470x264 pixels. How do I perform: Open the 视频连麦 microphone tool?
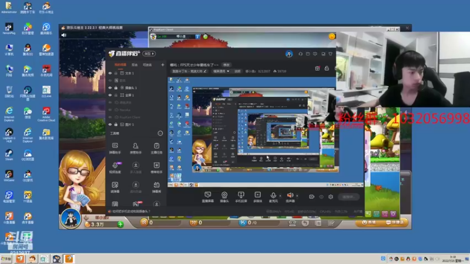[115, 168]
